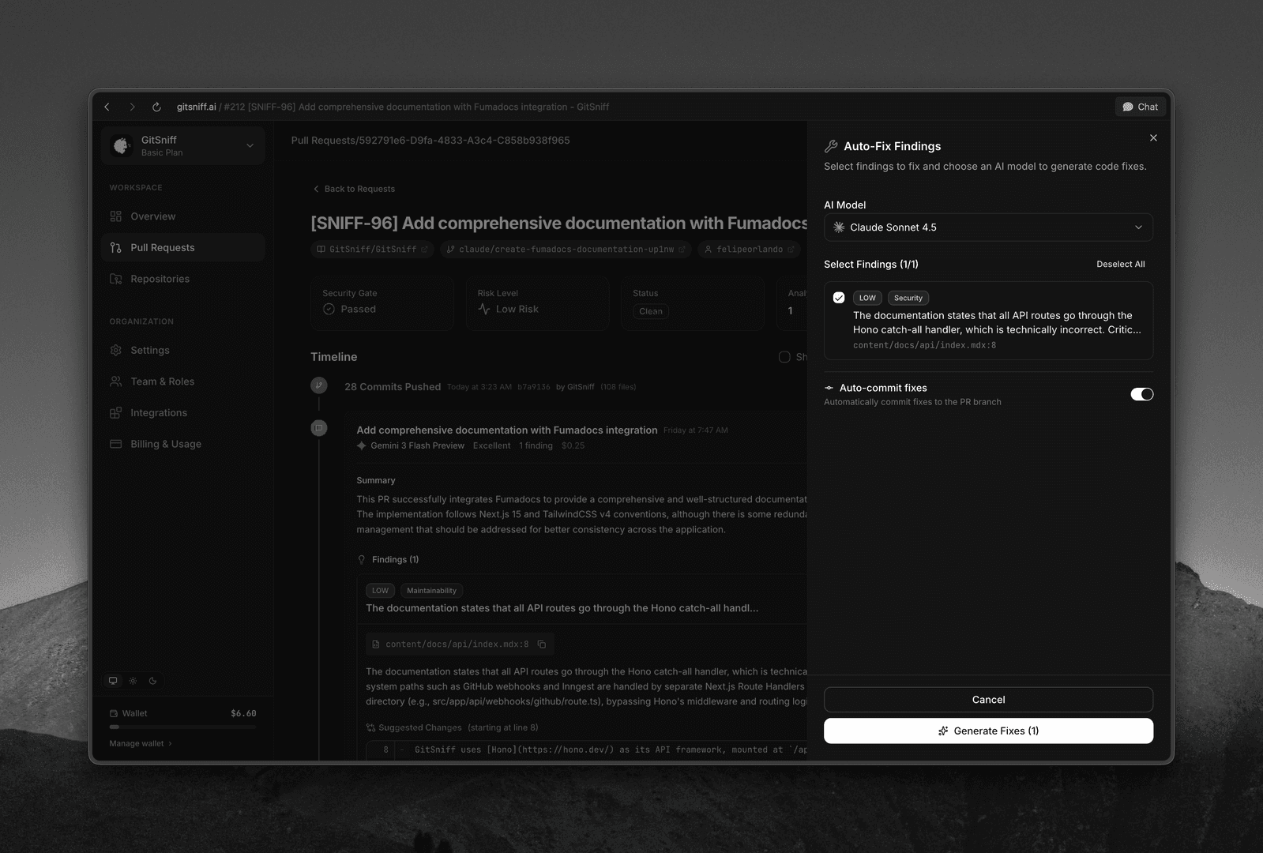This screenshot has width=1263, height=853.
Task: Click the Low Risk activity icon
Action: click(x=484, y=309)
